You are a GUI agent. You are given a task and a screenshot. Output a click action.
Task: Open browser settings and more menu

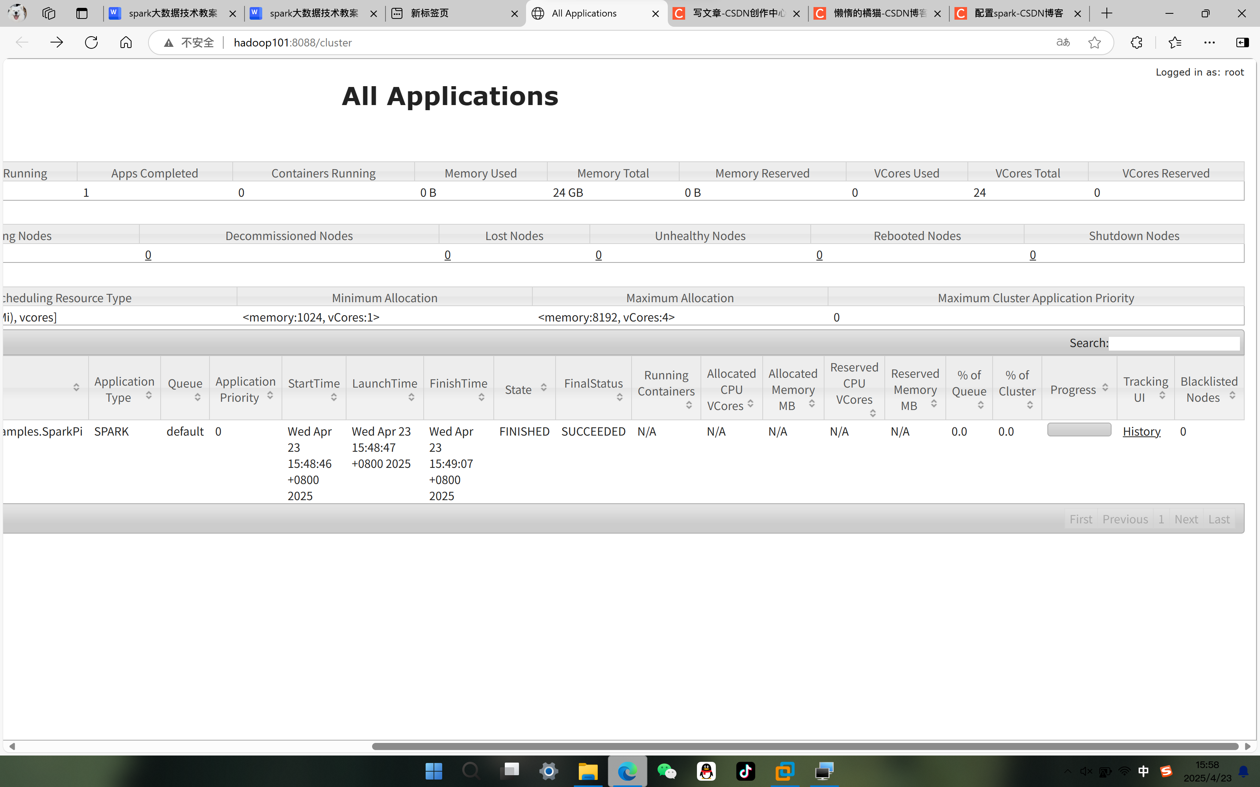1209,42
